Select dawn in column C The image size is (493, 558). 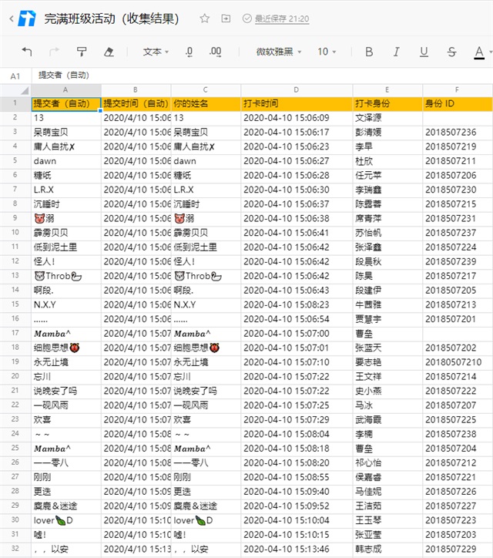(206, 161)
